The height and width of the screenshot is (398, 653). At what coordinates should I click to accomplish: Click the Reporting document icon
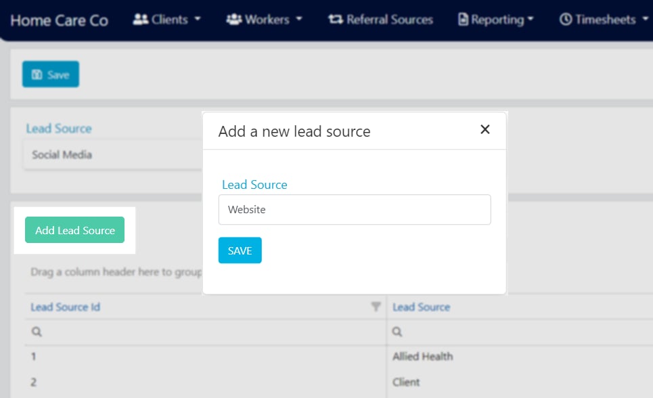pos(463,19)
